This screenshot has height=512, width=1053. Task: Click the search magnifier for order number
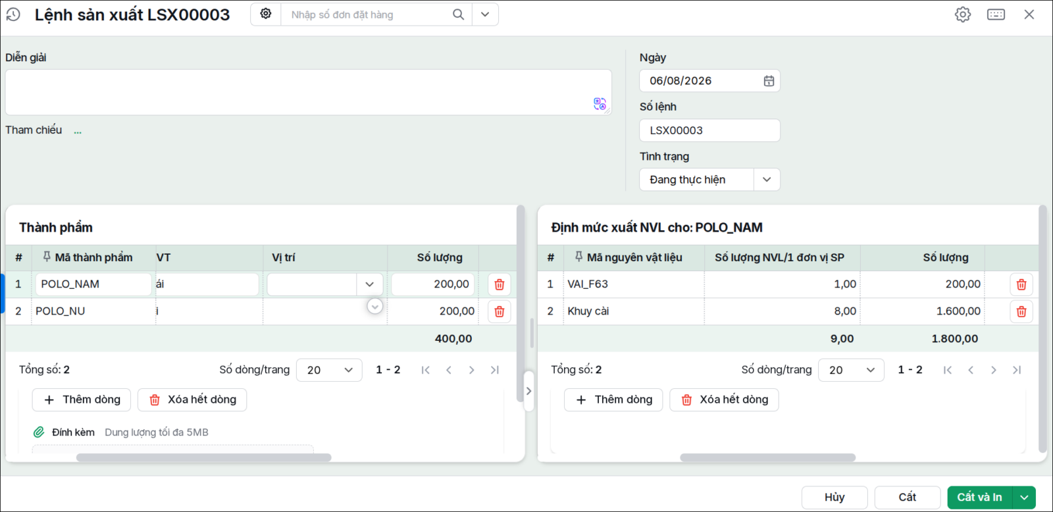[x=458, y=14]
